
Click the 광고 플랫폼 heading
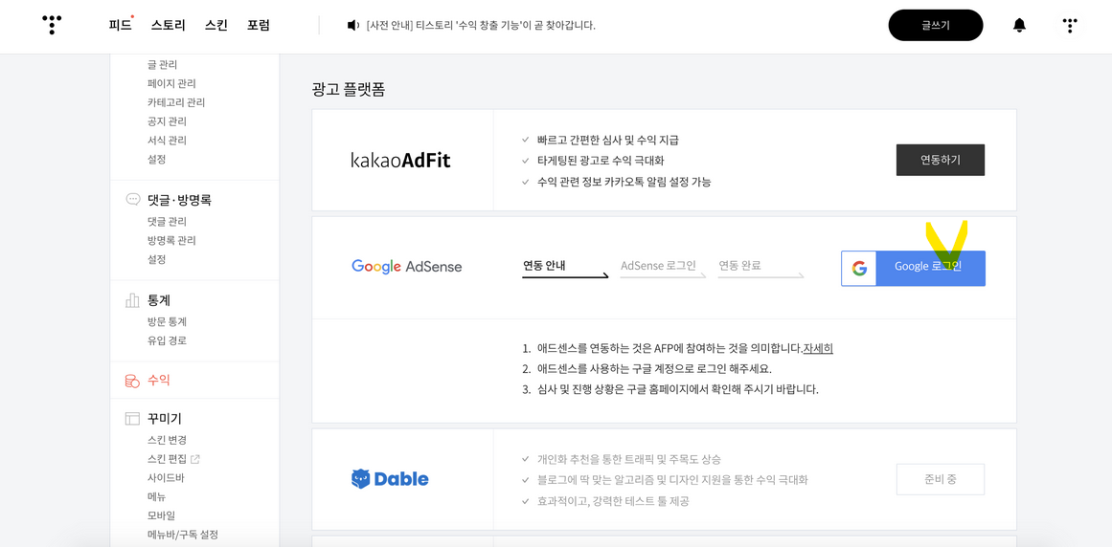click(349, 91)
